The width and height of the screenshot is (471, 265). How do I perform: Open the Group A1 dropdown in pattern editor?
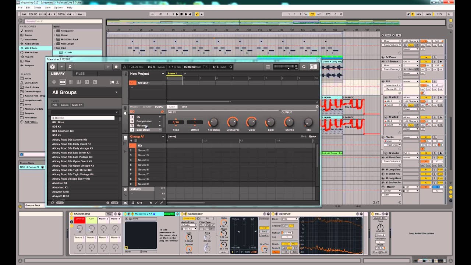[x=163, y=137]
